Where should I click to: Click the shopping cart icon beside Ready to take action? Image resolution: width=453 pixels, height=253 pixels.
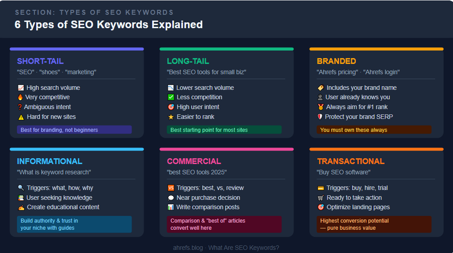click(321, 198)
